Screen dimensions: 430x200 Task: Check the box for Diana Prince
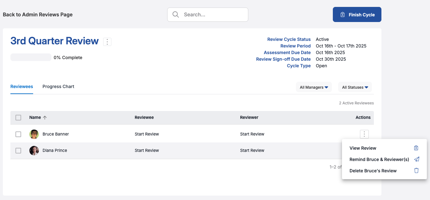[18, 151]
